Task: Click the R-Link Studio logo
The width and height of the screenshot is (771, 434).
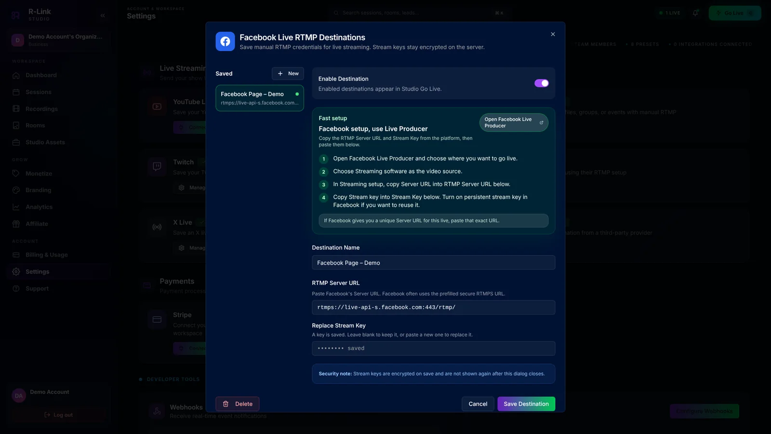Action: pyautogui.click(x=15, y=15)
